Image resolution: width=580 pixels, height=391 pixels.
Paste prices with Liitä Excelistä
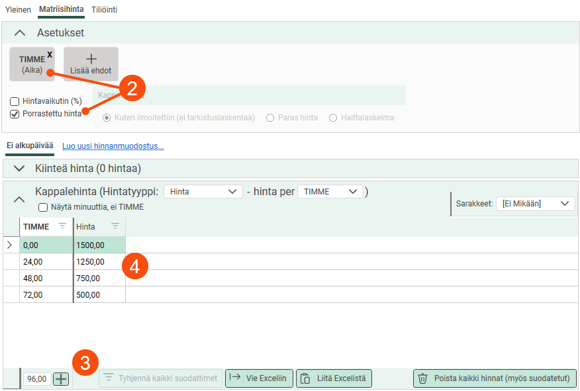point(334,378)
